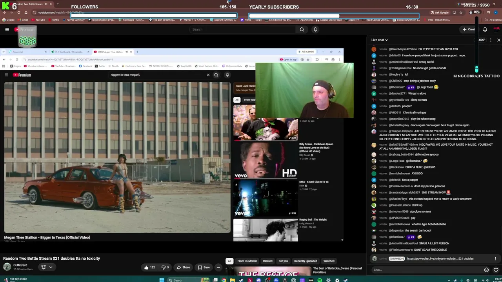Image resolution: width=502 pixels, height=282 pixels.
Task: Dislike the Random Two Bottle Stream video
Action: click(165, 268)
